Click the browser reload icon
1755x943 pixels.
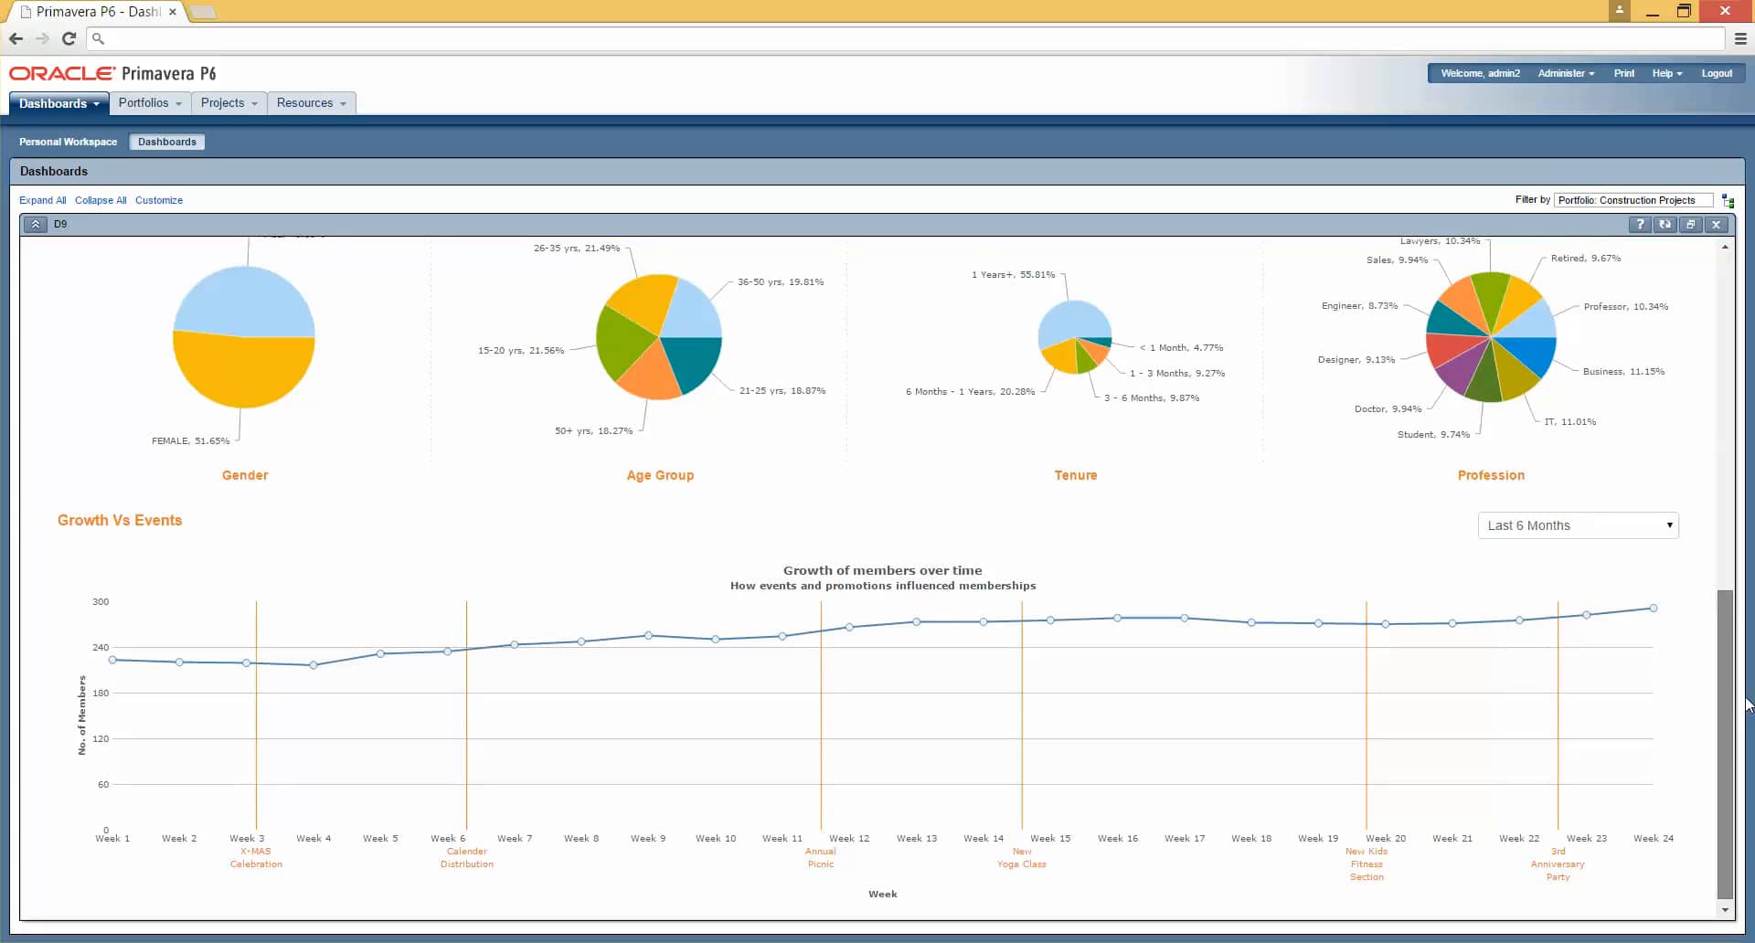(x=69, y=39)
